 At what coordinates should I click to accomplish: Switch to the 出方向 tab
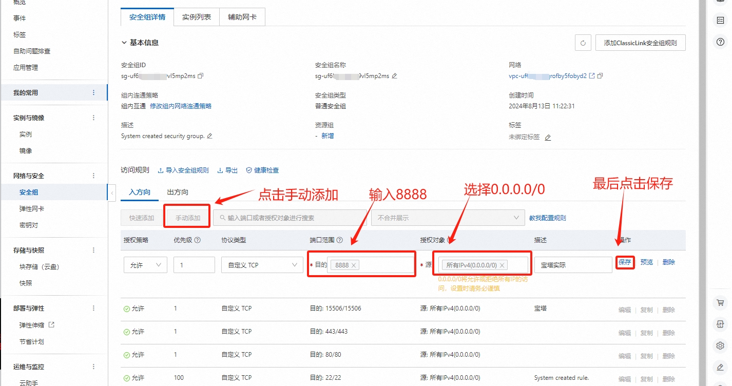178,192
